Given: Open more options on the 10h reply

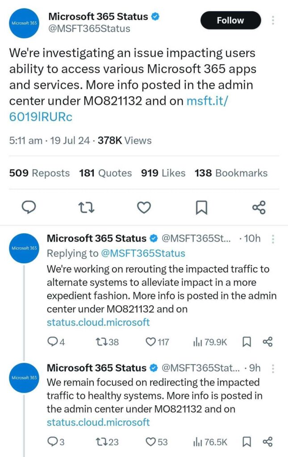Looking at the screenshot, I should (273, 238).
